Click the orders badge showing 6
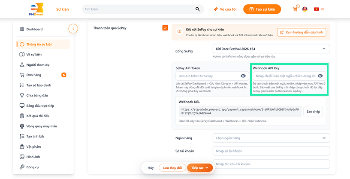The width and height of the screenshot is (350, 179). [64, 75]
